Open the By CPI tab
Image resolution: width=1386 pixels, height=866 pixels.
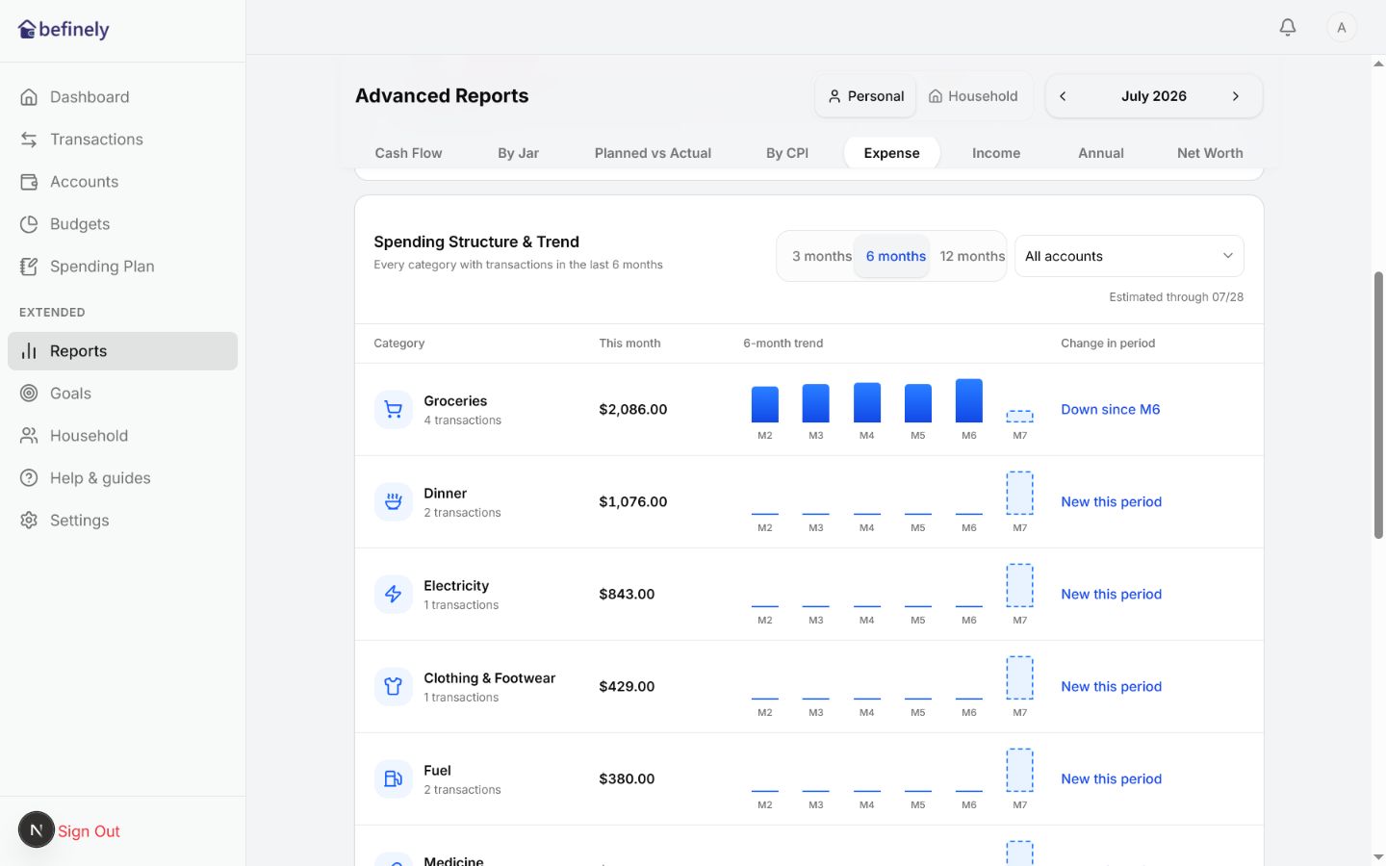pos(787,153)
